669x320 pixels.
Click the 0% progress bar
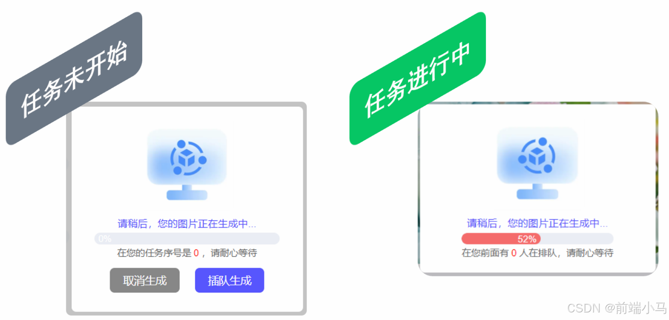click(187, 239)
